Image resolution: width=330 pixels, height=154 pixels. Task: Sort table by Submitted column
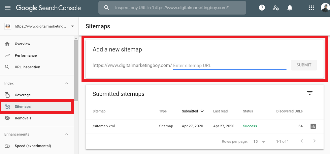(190, 111)
